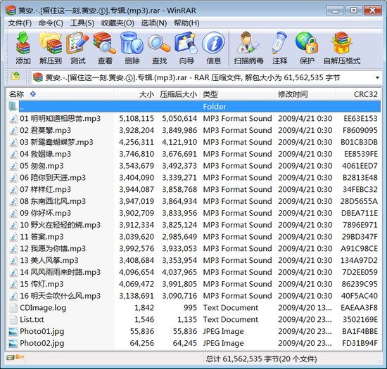Click the icon of CDImage.log
The width and height of the screenshot is (387, 369).
click(x=13, y=308)
